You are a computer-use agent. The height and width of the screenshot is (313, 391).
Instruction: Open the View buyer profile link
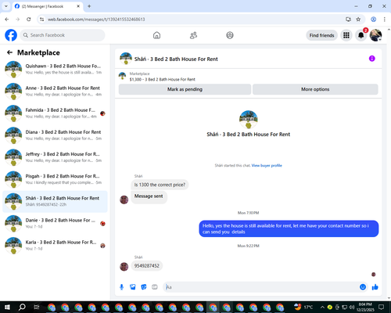(x=267, y=165)
